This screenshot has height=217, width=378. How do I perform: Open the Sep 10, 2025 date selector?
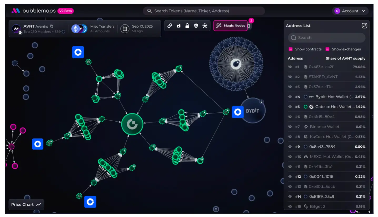[x=137, y=29]
